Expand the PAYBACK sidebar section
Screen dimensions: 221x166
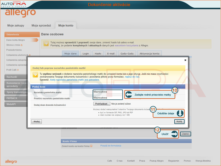pyautogui.click(x=16, y=98)
